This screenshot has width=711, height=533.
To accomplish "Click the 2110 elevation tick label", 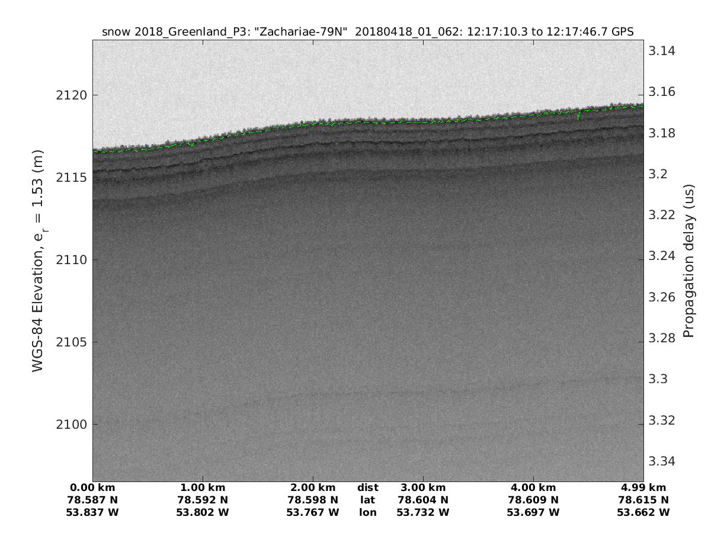I will point(72,260).
